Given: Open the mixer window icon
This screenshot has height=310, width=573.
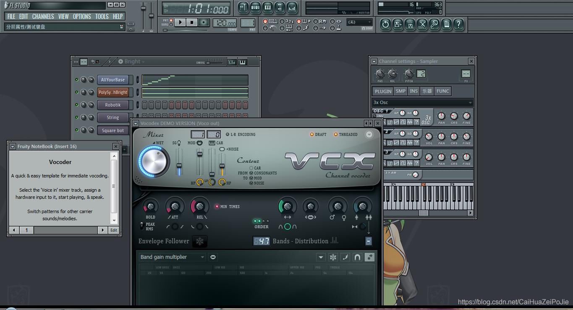Looking at the screenshot, I should (x=292, y=7).
